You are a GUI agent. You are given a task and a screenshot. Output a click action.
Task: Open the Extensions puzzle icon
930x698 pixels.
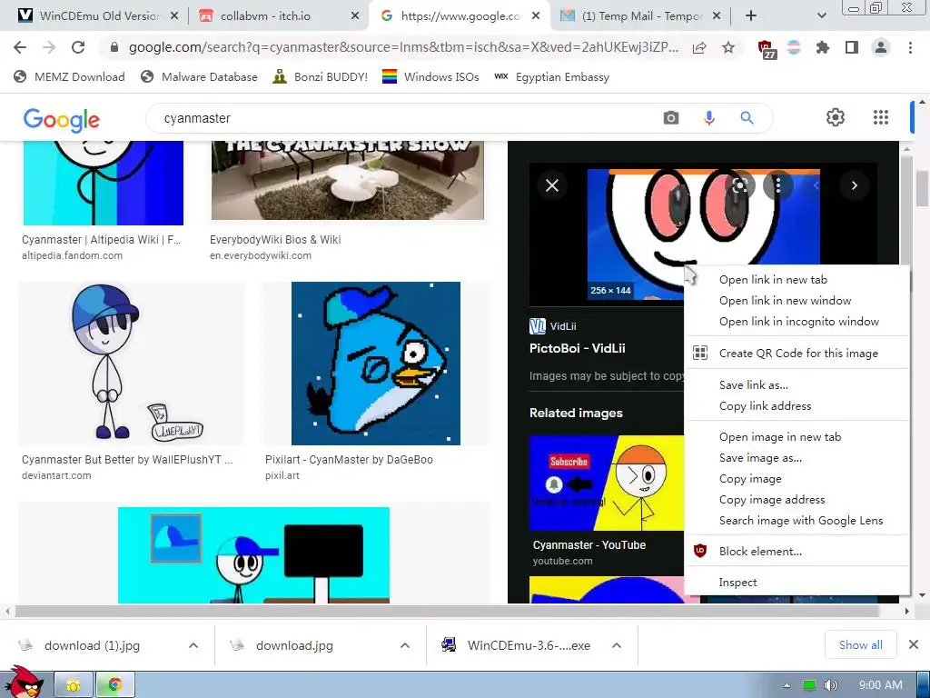[823, 47]
